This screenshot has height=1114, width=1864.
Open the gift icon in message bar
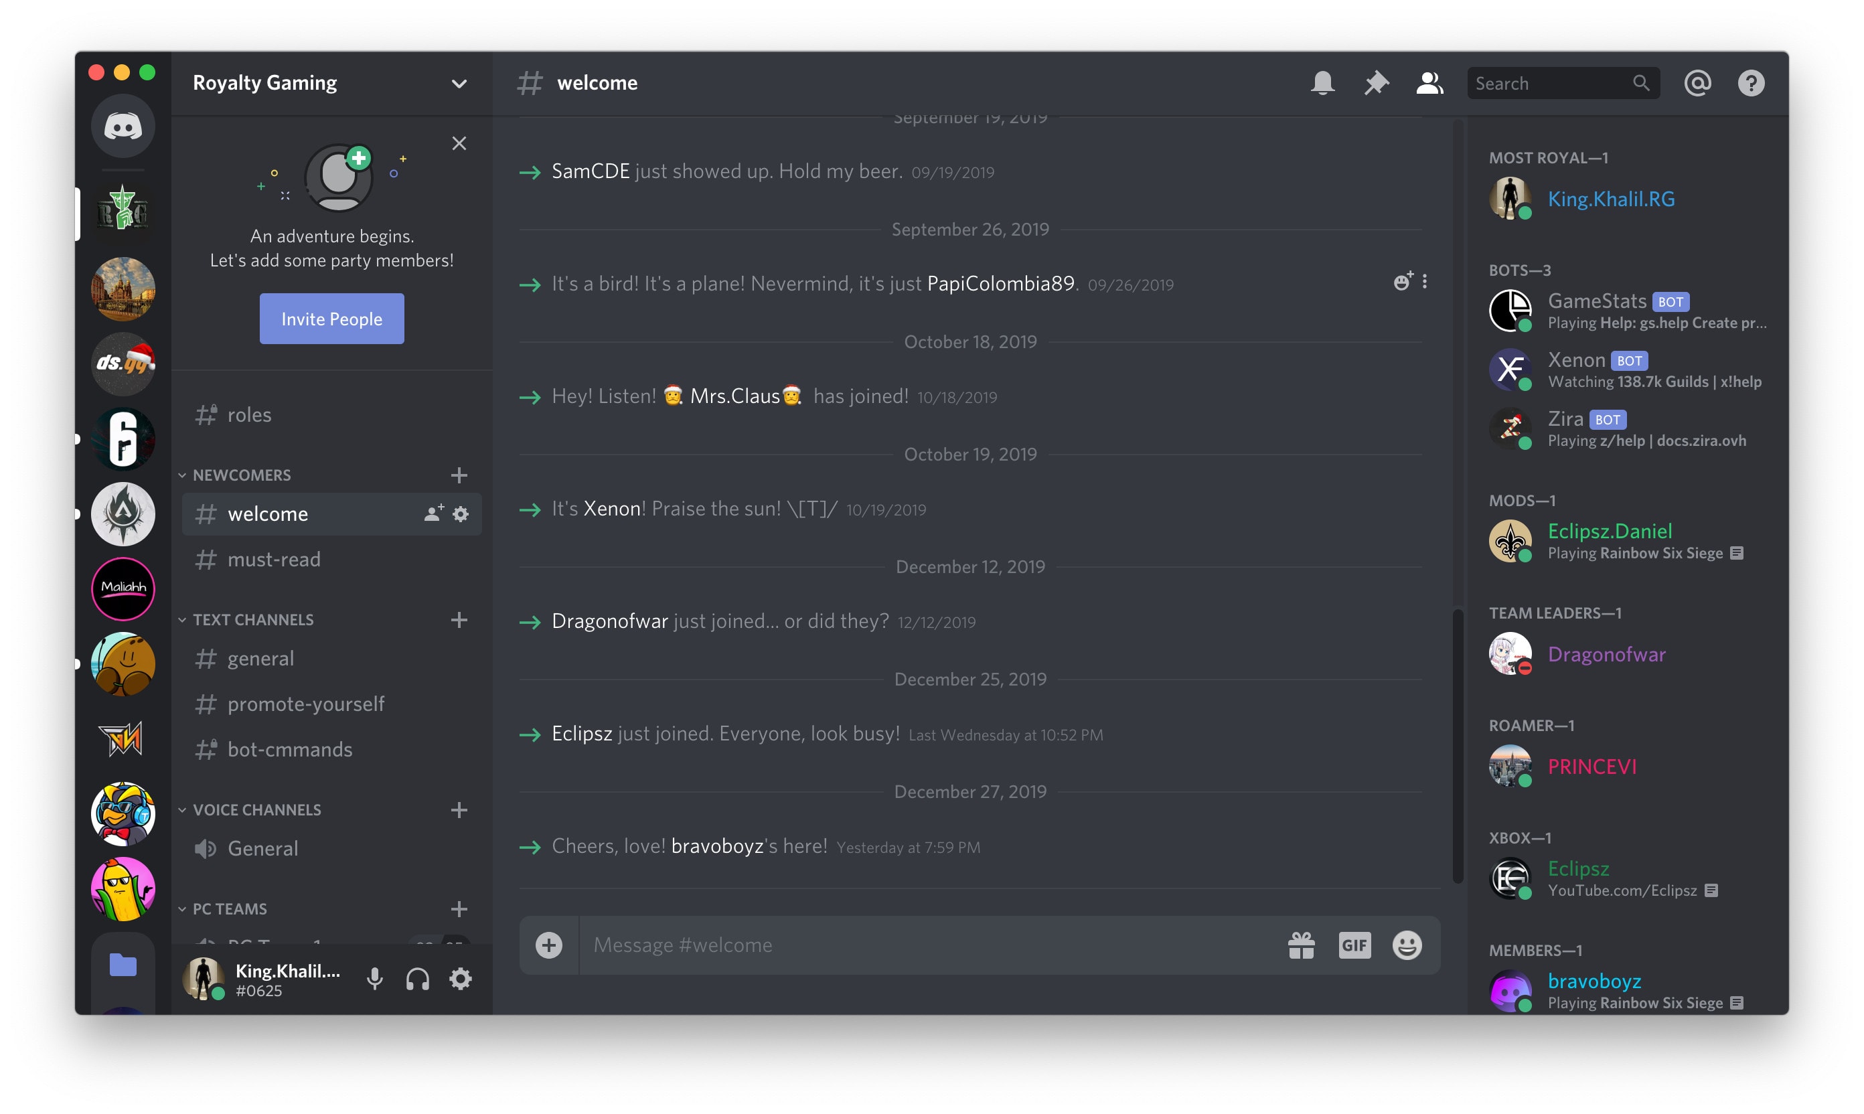(x=1300, y=945)
